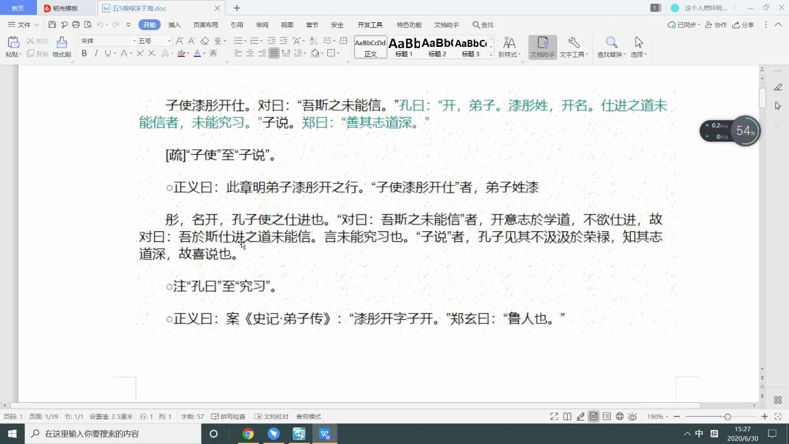Apply the 正文 body style
This screenshot has width=789, height=444.
tap(370, 47)
